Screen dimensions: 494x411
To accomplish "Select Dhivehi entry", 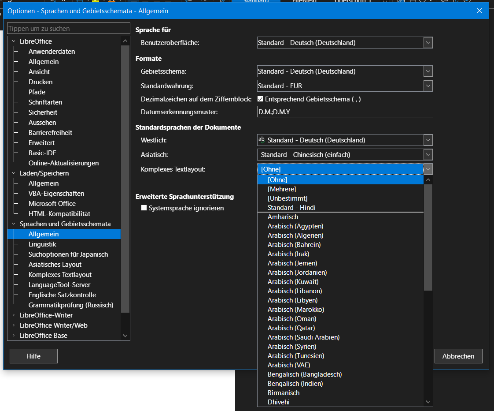I will tap(341, 402).
